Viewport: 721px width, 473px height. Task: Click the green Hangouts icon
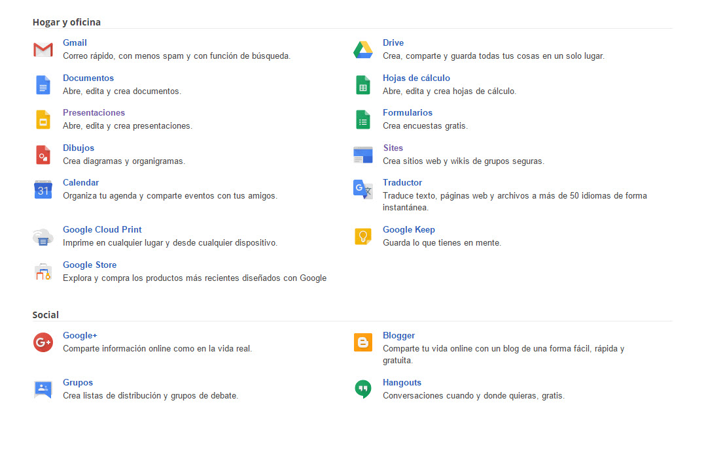(x=363, y=389)
